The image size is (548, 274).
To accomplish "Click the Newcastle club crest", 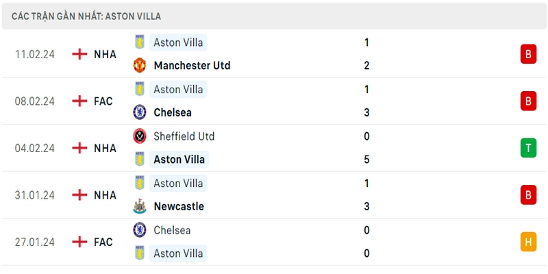I will click(x=140, y=206).
